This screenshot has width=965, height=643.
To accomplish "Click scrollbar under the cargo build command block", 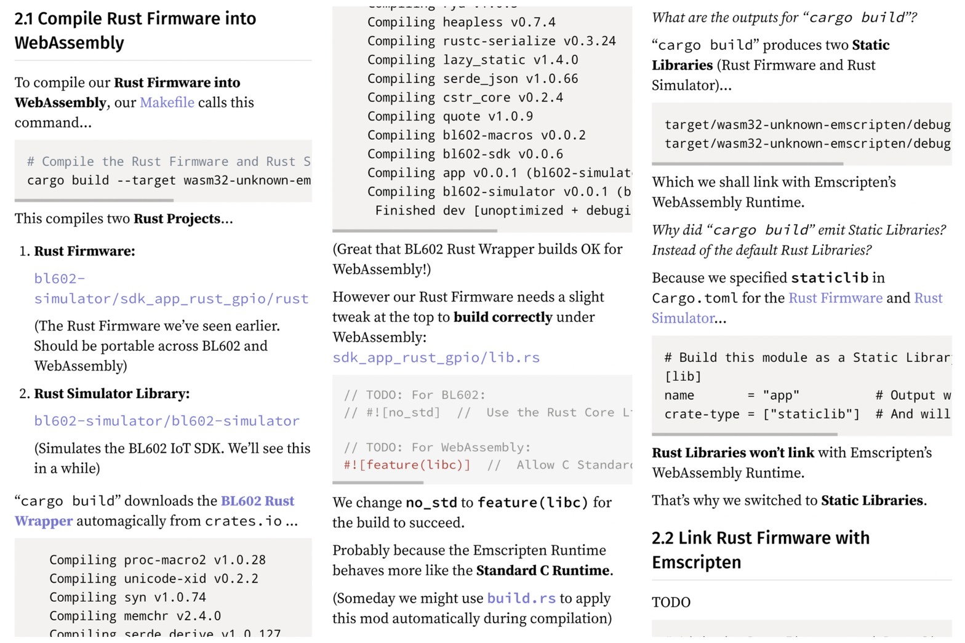I will pyautogui.click(x=94, y=200).
